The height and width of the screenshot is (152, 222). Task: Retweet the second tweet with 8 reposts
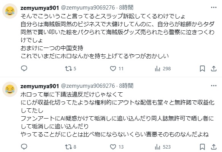coord(70,147)
